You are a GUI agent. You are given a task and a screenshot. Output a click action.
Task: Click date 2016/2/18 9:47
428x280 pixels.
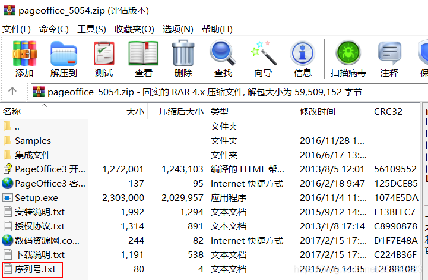tap(332, 183)
